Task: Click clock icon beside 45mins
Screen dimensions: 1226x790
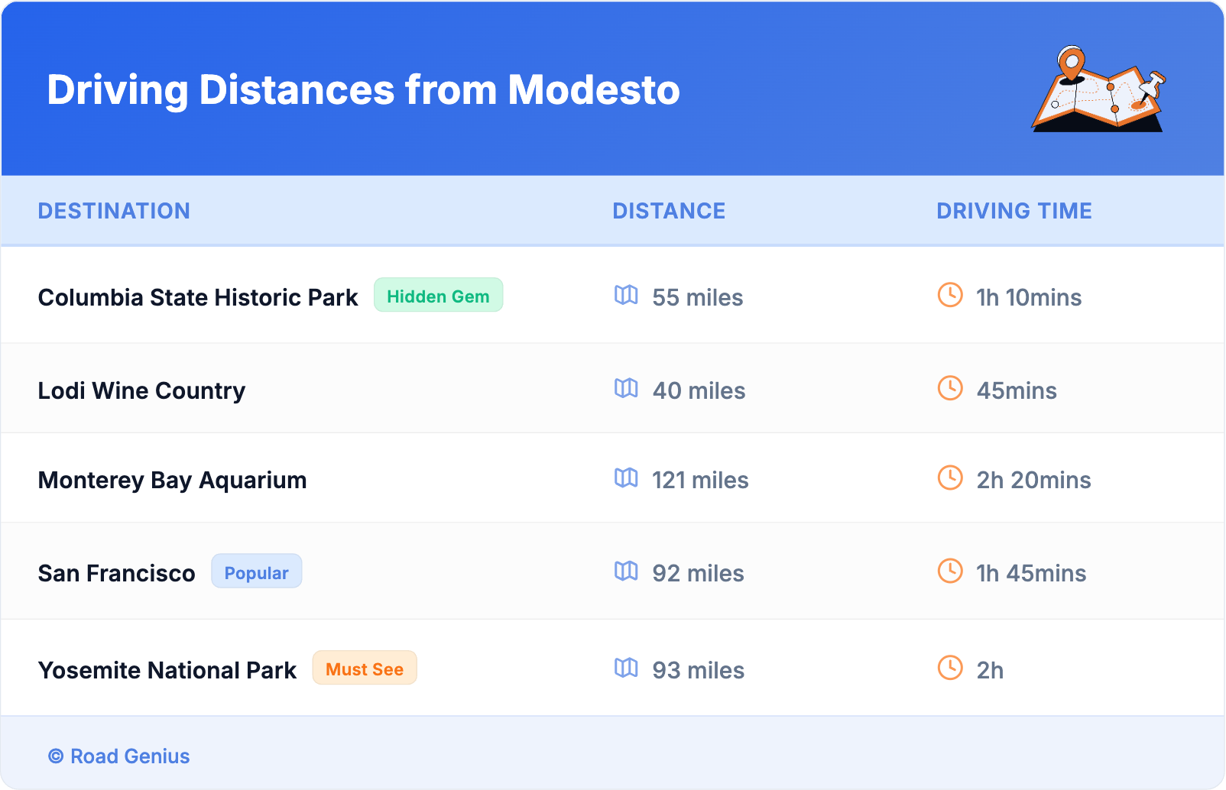Action: point(950,388)
